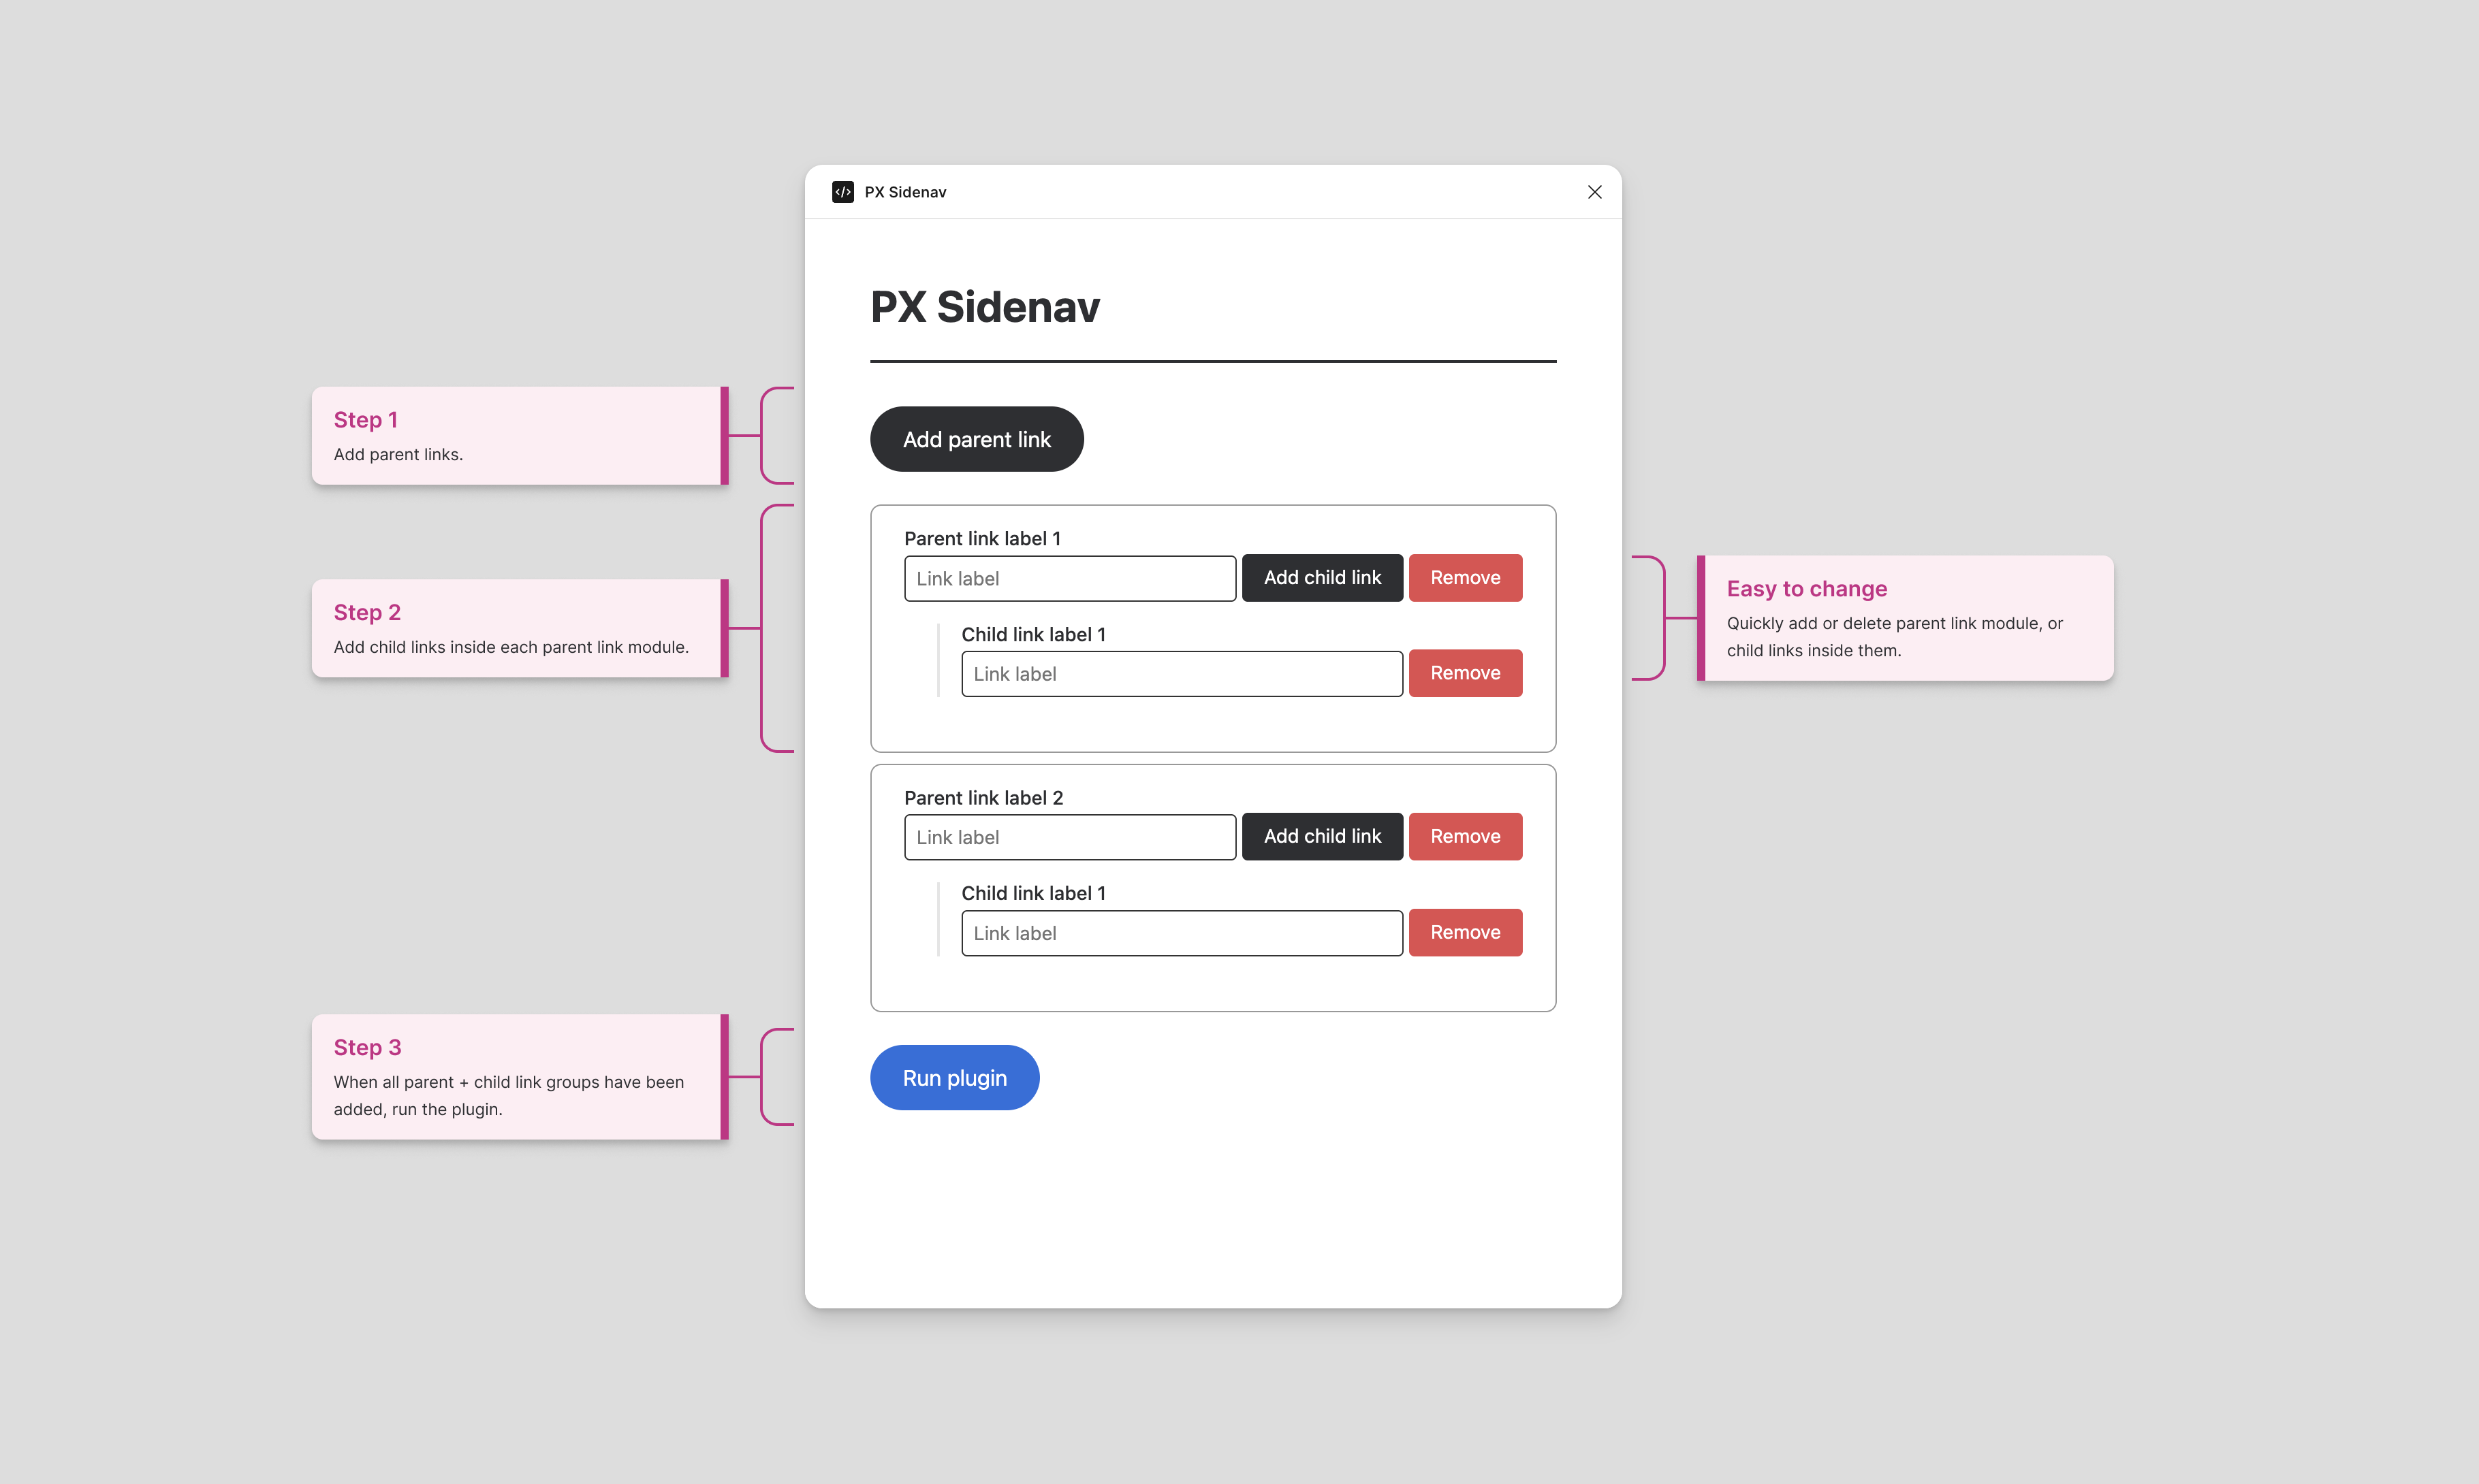Screen dimensions: 2479x1484
Task: Add child link to parent link 1
Action: 1321,578
